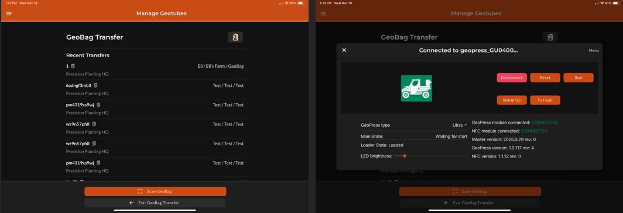Click the "Eli / Eli's Farm / GeoBag" path text
Image resolution: width=623 pixels, height=213 pixels.
pyautogui.click(x=221, y=66)
